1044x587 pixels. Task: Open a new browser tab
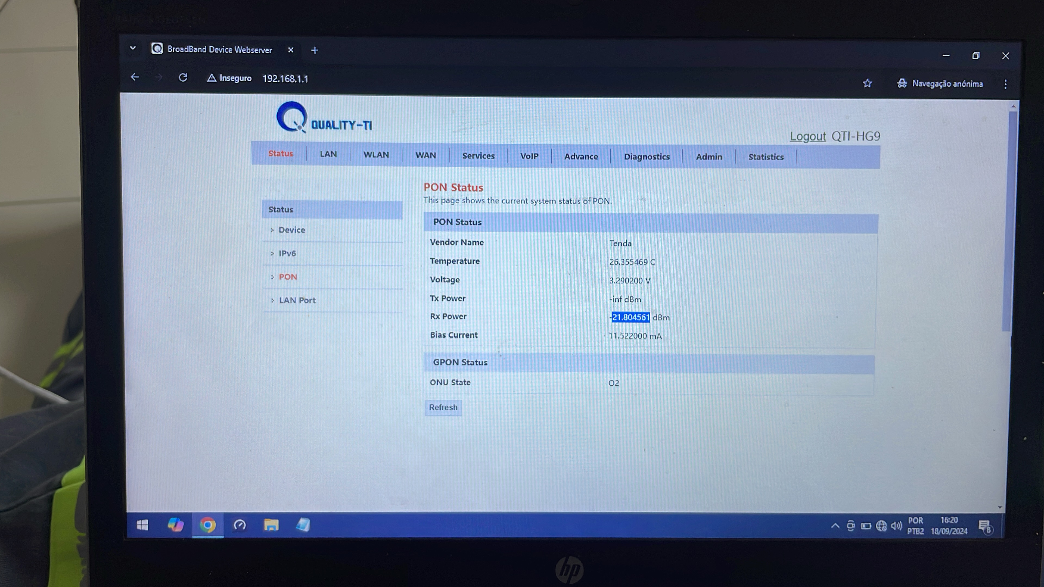click(315, 50)
